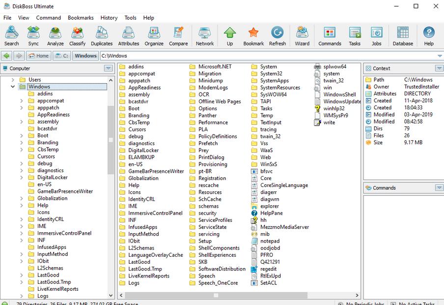The height and width of the screenshot is (305, 444).
Task: Expand the Boot tree node
Action: [22, 136]
